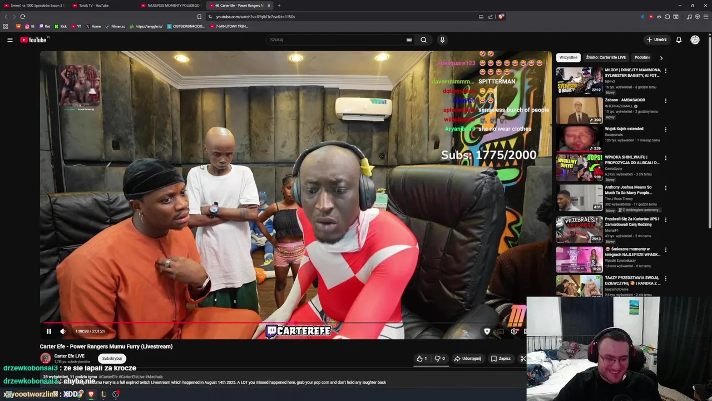Show more filter chips with right chevron
Image resolution: width=712 pixels, height=401 pixels.
coord(661,57)
